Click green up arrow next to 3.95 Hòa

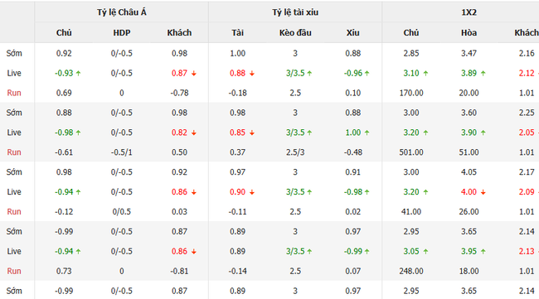483,251
